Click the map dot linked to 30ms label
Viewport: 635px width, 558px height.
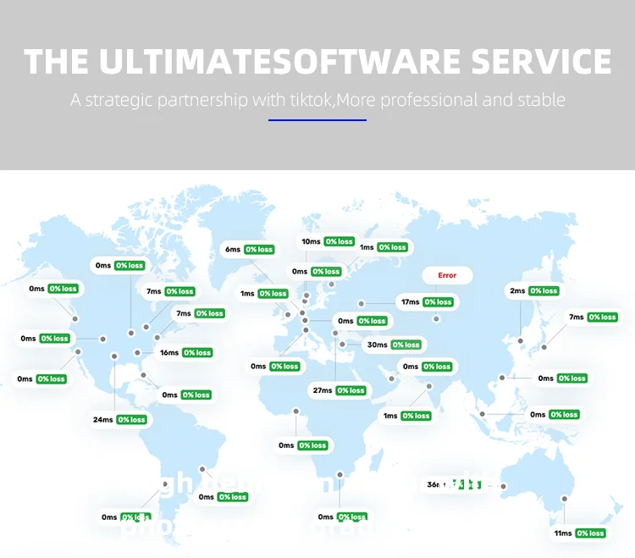coord(342,344)
